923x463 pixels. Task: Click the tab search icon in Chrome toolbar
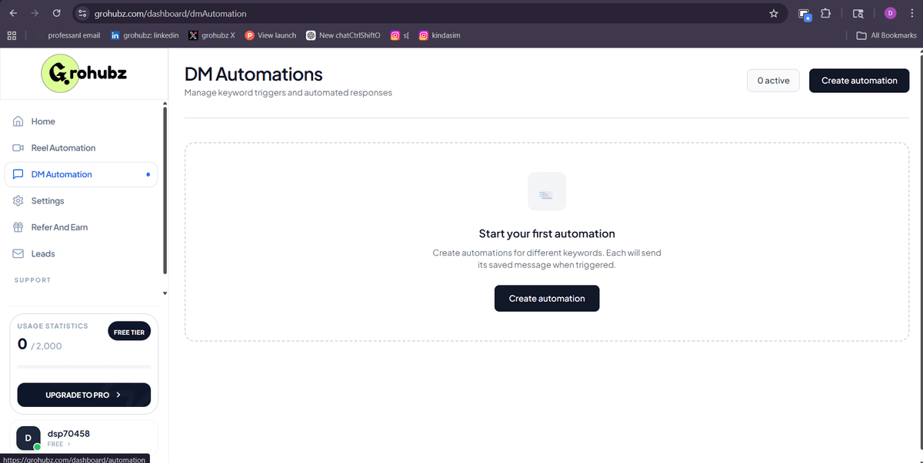[x=858, y=13]
